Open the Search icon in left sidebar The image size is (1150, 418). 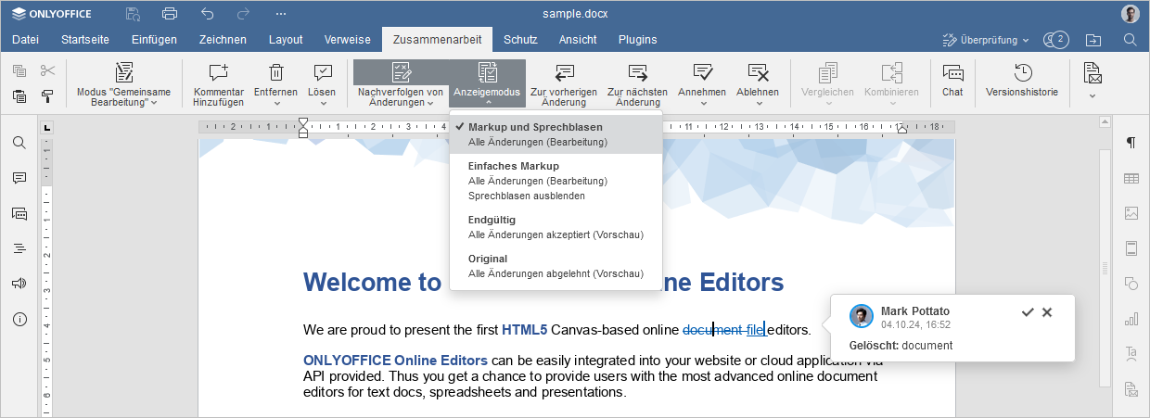tap(19, 143)
